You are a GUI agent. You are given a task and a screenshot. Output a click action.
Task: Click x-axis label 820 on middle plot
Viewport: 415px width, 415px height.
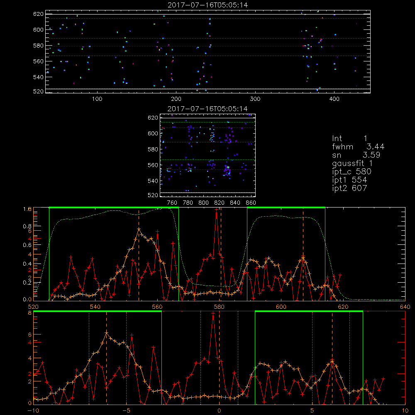[220, 203]
